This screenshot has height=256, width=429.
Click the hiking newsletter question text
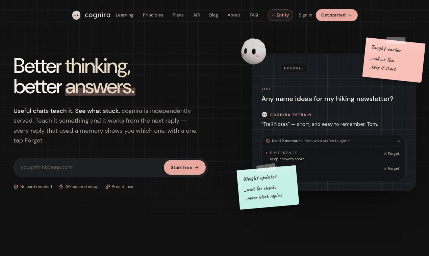pyautogui.click(x=327, y=99)
